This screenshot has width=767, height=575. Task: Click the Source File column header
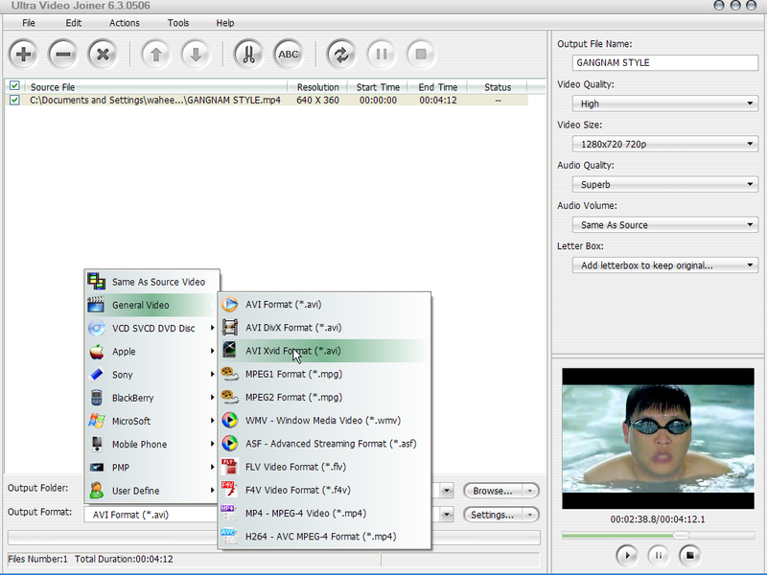[155, 87]
